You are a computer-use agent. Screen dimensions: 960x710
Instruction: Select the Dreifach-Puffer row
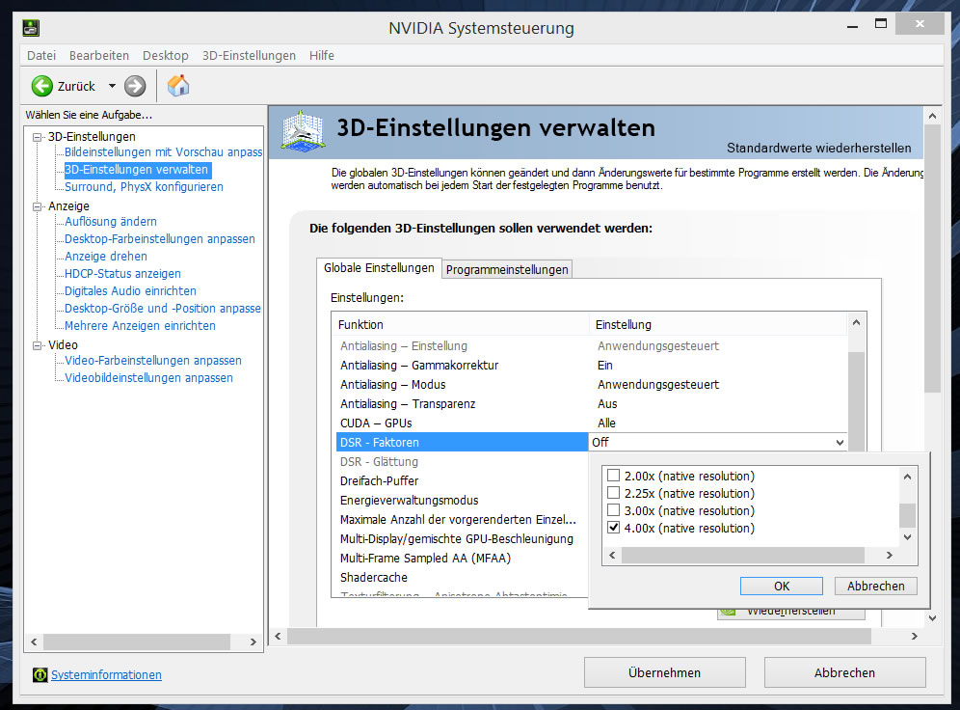point(462,480)
